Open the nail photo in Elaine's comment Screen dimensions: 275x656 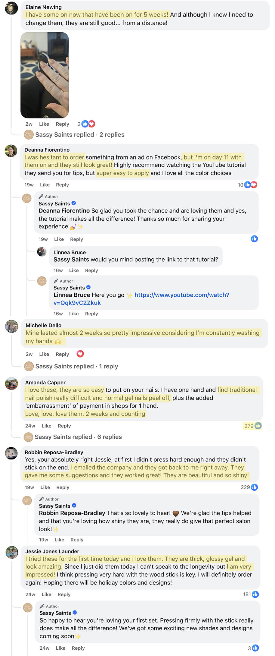pyautogui.click(x=45, y=75)
